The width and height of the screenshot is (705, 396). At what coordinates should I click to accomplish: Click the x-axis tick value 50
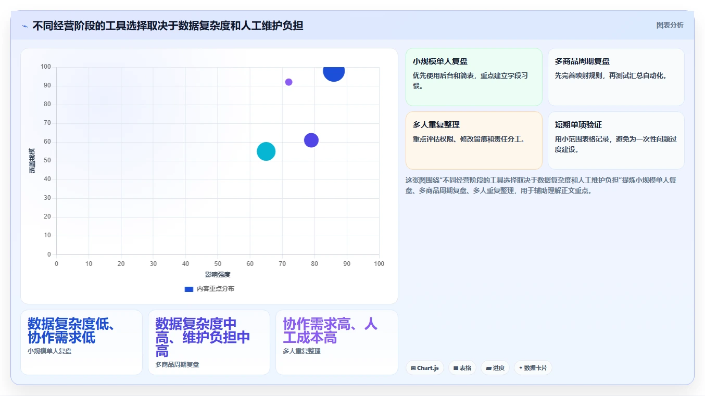pos(218,264)
